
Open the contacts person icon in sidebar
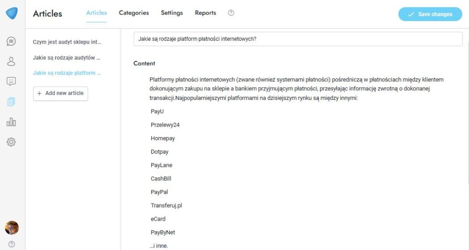pyautogui.click(x=11, y=61)
